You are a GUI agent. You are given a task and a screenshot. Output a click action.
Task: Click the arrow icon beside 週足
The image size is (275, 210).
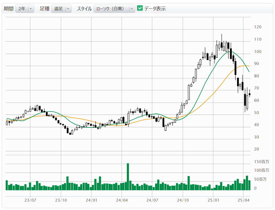click(68, 9)
